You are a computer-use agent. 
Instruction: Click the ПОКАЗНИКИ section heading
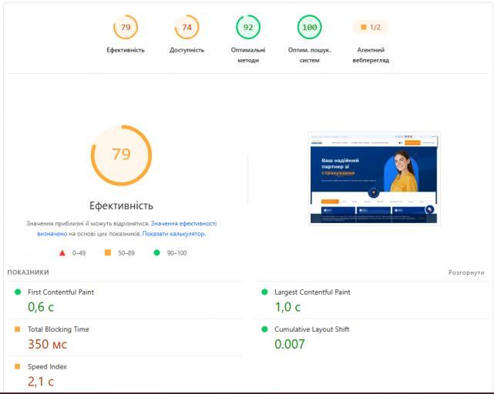click(28, 272)
